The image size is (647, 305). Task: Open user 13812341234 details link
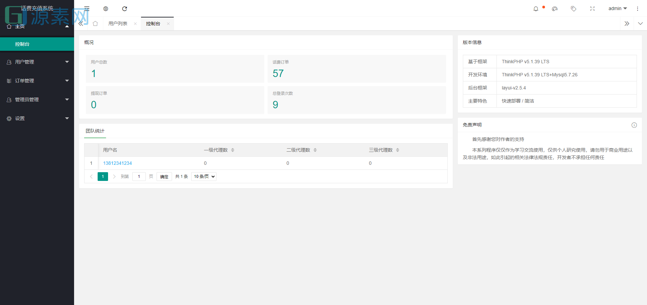117,163
